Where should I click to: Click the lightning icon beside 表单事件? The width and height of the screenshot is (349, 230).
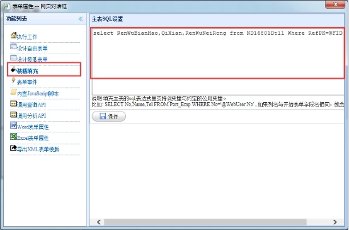14,81
